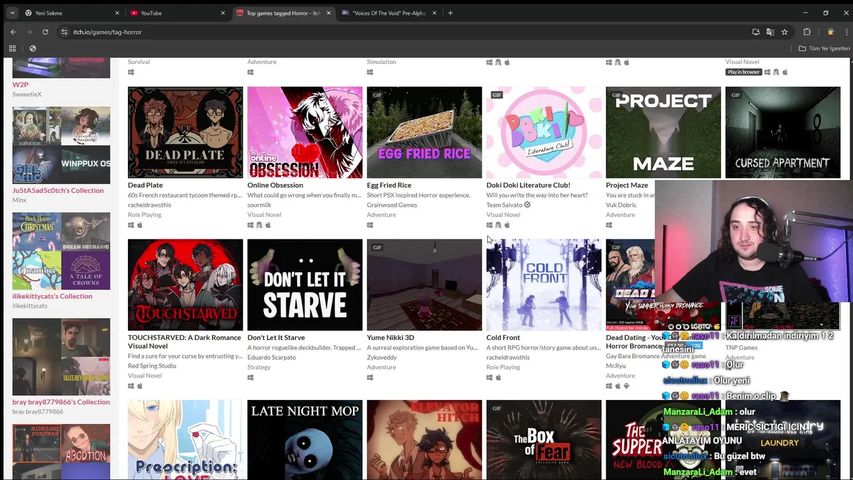Open the site information icon in address bar
This screenshot has width=853, height=480.
pos(64,32)
